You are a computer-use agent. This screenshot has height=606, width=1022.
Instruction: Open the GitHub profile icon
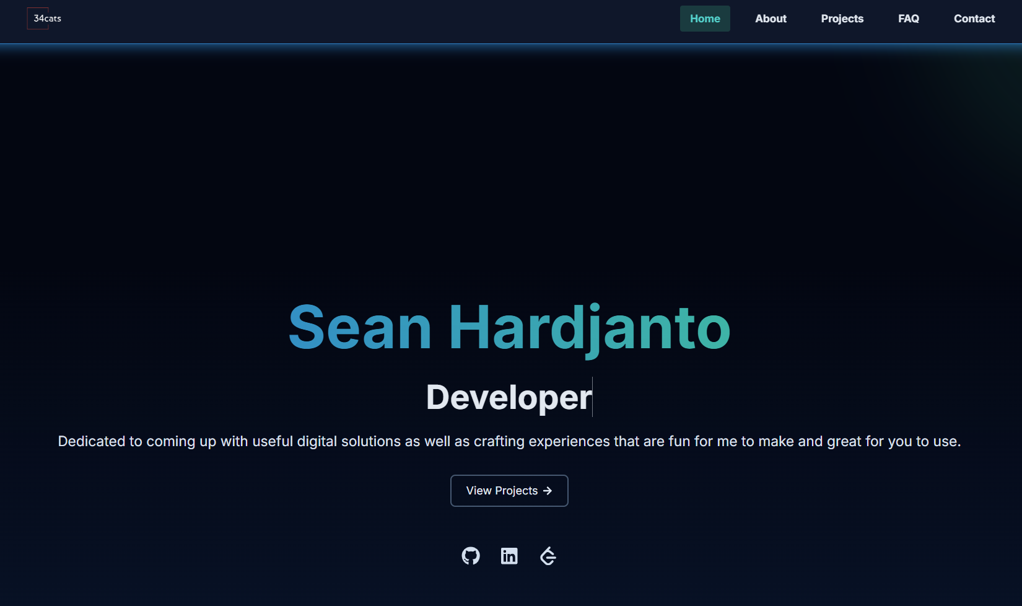(471, 556)
